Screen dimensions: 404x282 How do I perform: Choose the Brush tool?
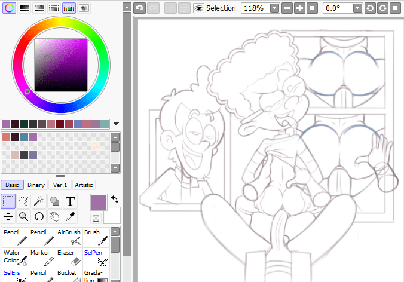tap(96, 237)
